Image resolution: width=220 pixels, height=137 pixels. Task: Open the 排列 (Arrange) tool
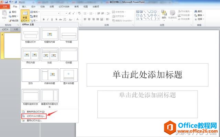tap(164, 15)
